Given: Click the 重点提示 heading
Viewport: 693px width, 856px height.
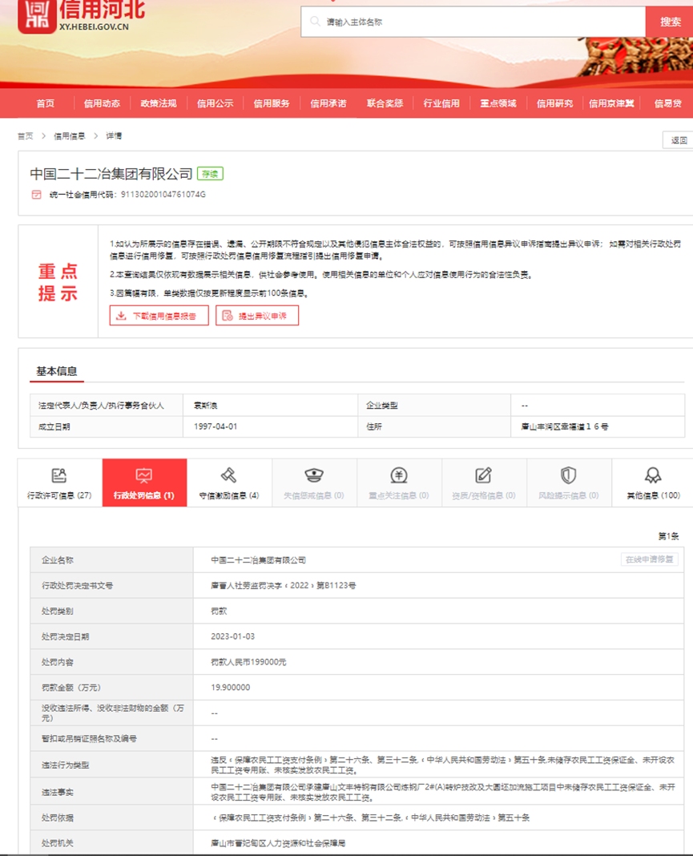Looking at the screenshot, I should click(x=58, y=282).
